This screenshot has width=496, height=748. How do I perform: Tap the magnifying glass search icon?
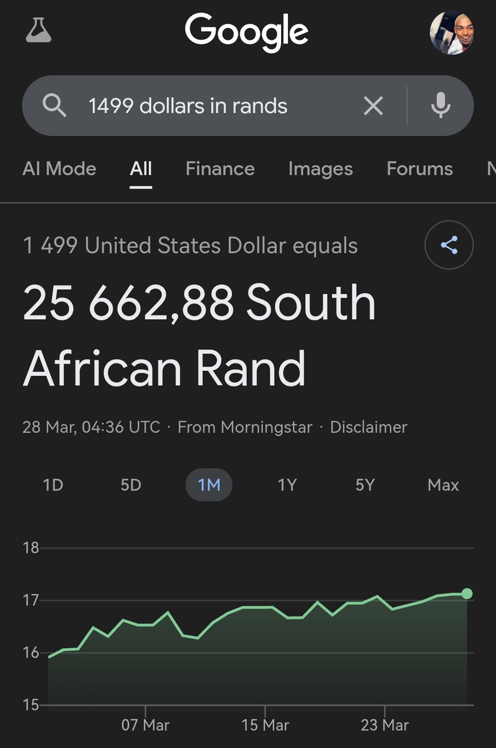55,107
